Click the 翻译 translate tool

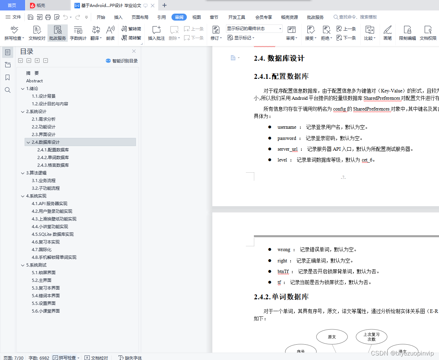click(x=95, y=33)
